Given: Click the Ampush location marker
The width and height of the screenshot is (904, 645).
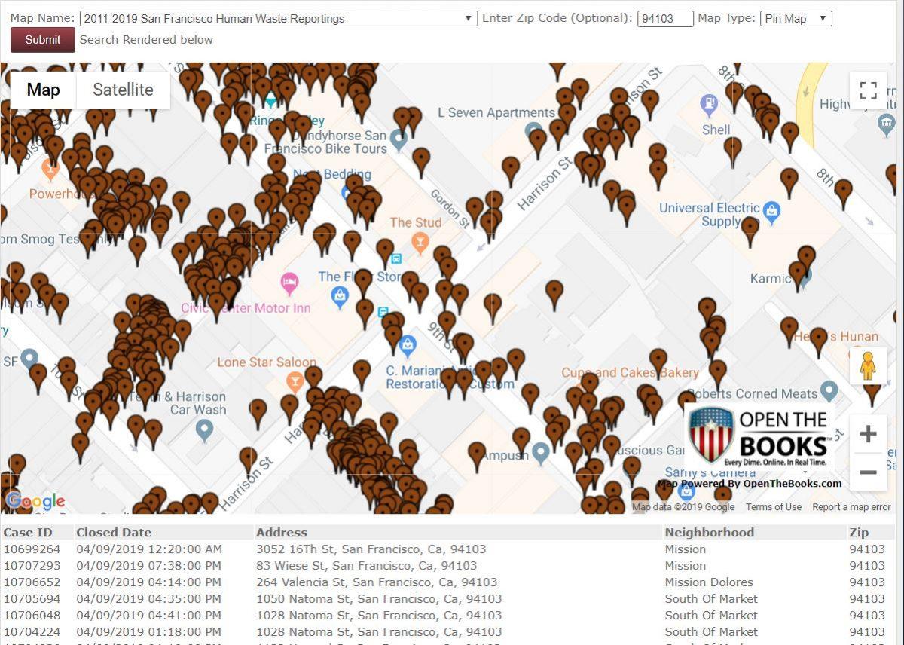Looking at the screenshot, I should pyautogui.click(x=540, y=453).
